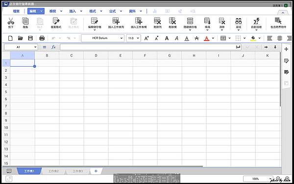This screenshot has width=294, height=184.
Task: Click the equals sign formula button
Action: click(45, 47)
